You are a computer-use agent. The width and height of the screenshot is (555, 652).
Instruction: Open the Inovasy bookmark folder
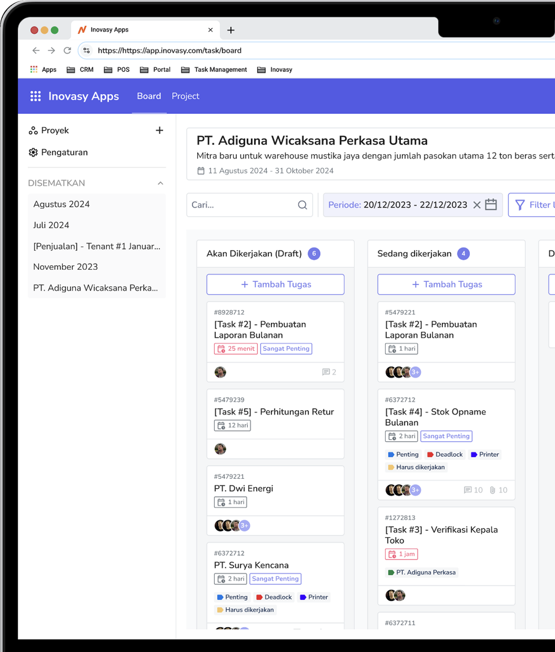275,69
